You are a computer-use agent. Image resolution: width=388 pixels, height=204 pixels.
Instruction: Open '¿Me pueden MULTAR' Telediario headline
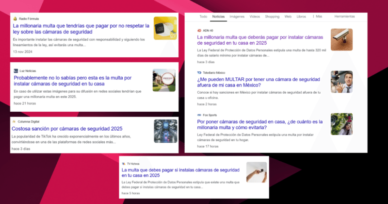[259, 82]
